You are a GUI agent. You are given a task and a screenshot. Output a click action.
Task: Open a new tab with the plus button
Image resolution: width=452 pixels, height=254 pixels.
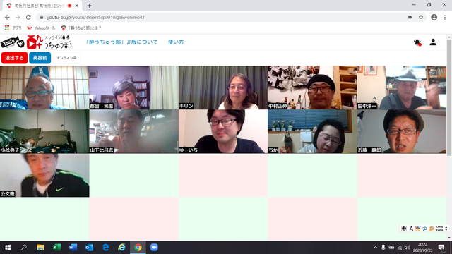click(x=89, y=6)
